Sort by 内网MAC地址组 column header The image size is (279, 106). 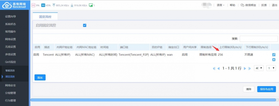pyautogui.click(x=86, y=47)
